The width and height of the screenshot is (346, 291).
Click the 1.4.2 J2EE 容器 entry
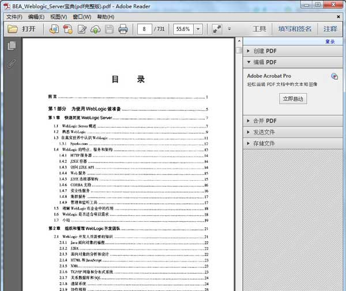click(134, 162)
